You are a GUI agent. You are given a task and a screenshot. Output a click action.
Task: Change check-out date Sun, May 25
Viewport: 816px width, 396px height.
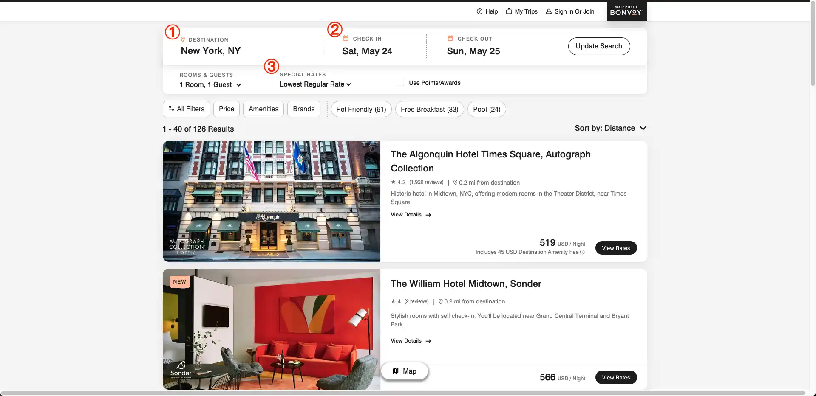pyautogui.click(x=473, y=51)
